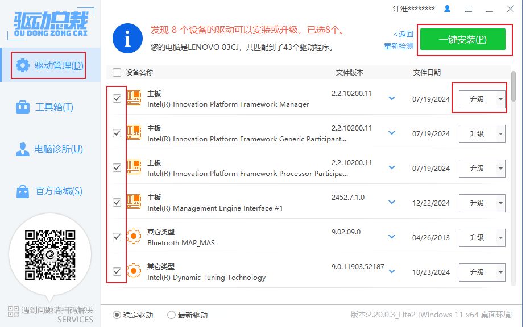Image resolution: width=526 pixels, height=327 pixels.
Task: Click motherboard icon for Innovation Platform Framework Manager
Action: (134, 99)
